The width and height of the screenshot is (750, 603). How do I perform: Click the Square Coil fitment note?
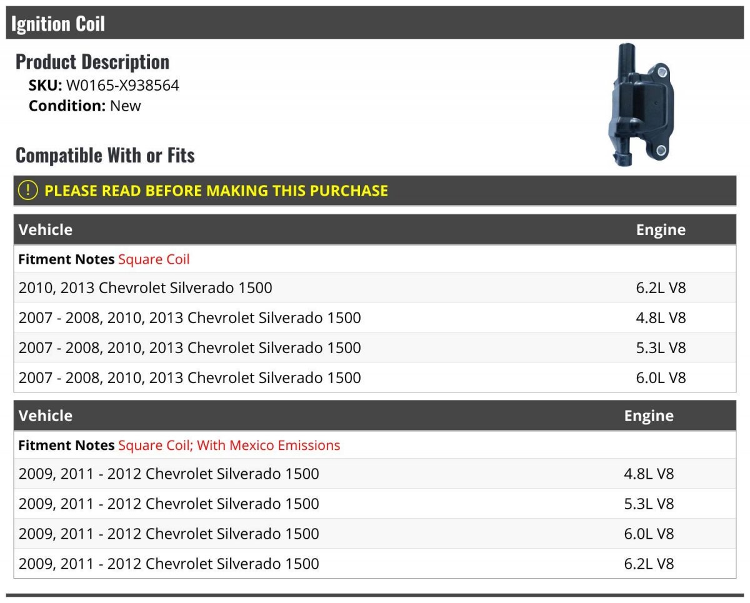154,259
